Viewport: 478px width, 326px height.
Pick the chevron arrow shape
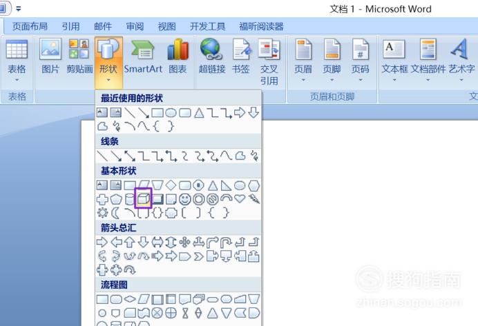(x=198, y=256)
